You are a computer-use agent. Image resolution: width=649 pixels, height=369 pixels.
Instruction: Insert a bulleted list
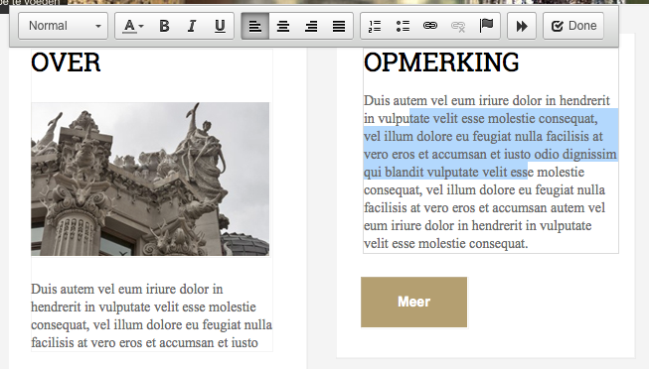point(403,26)
